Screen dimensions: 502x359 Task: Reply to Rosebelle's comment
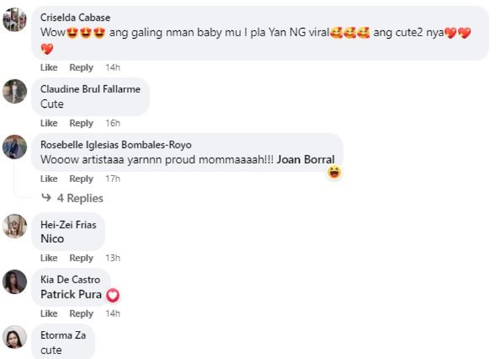tap(81, 179)
